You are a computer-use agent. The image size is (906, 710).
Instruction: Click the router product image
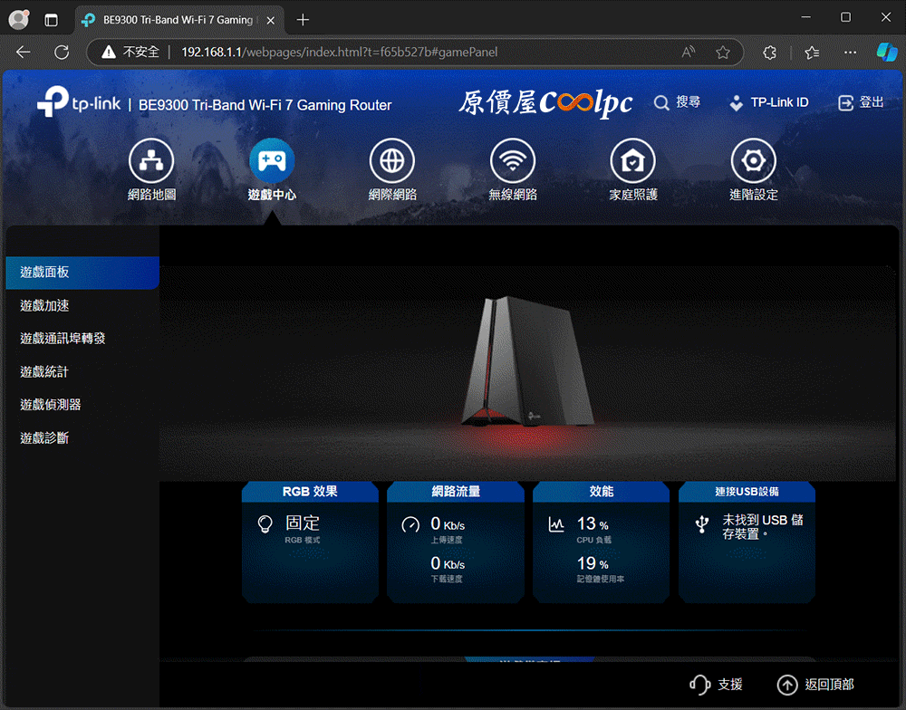tap(529, 362)
